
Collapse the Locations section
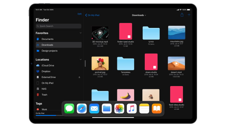point(81,60)
